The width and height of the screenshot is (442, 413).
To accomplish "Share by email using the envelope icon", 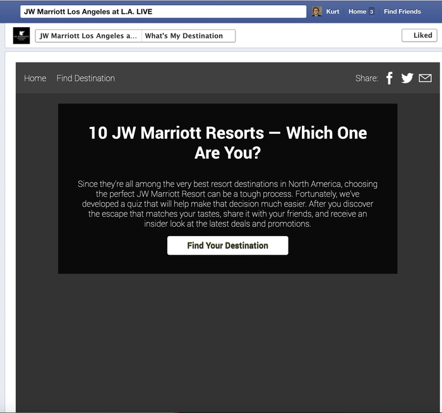I will pyautogui.click(x=425, y=78).
